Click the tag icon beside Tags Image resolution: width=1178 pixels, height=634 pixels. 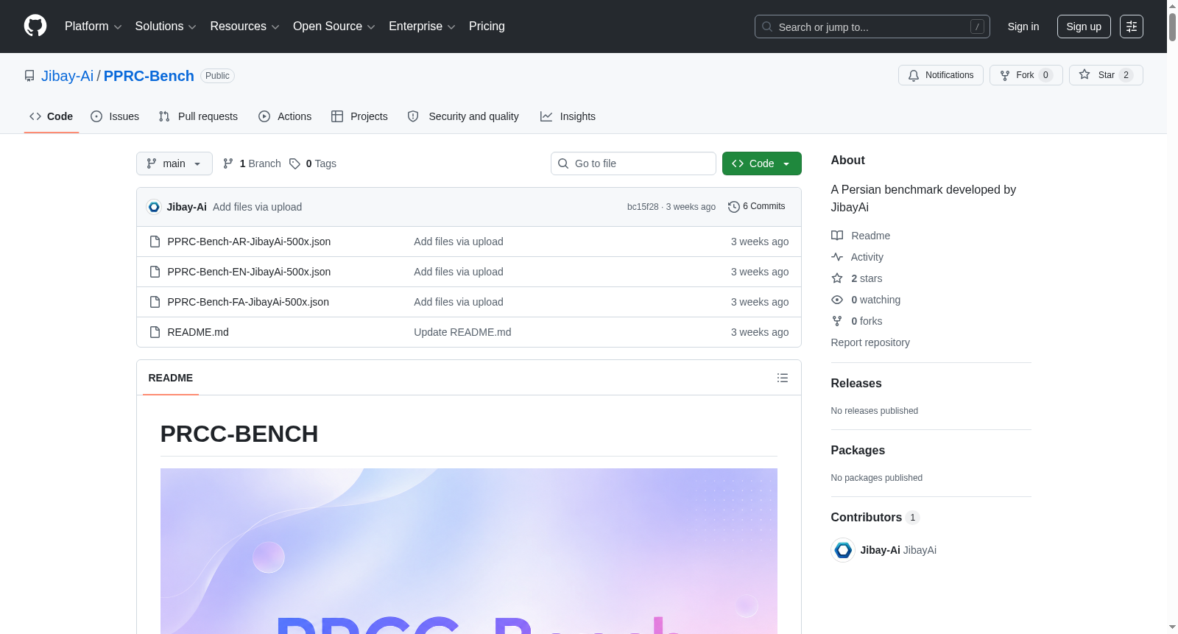pyautogui.click(x=294, y=163)
